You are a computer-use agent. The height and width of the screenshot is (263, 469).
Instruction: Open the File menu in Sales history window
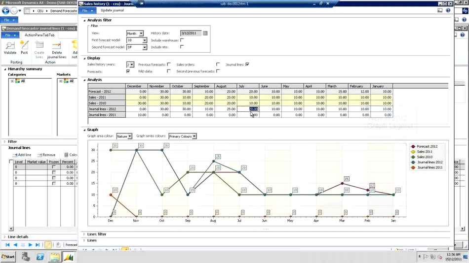coord(87,10)
